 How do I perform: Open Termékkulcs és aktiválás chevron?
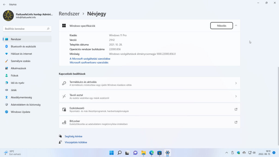pyautogui.click(x=236, y=83)
